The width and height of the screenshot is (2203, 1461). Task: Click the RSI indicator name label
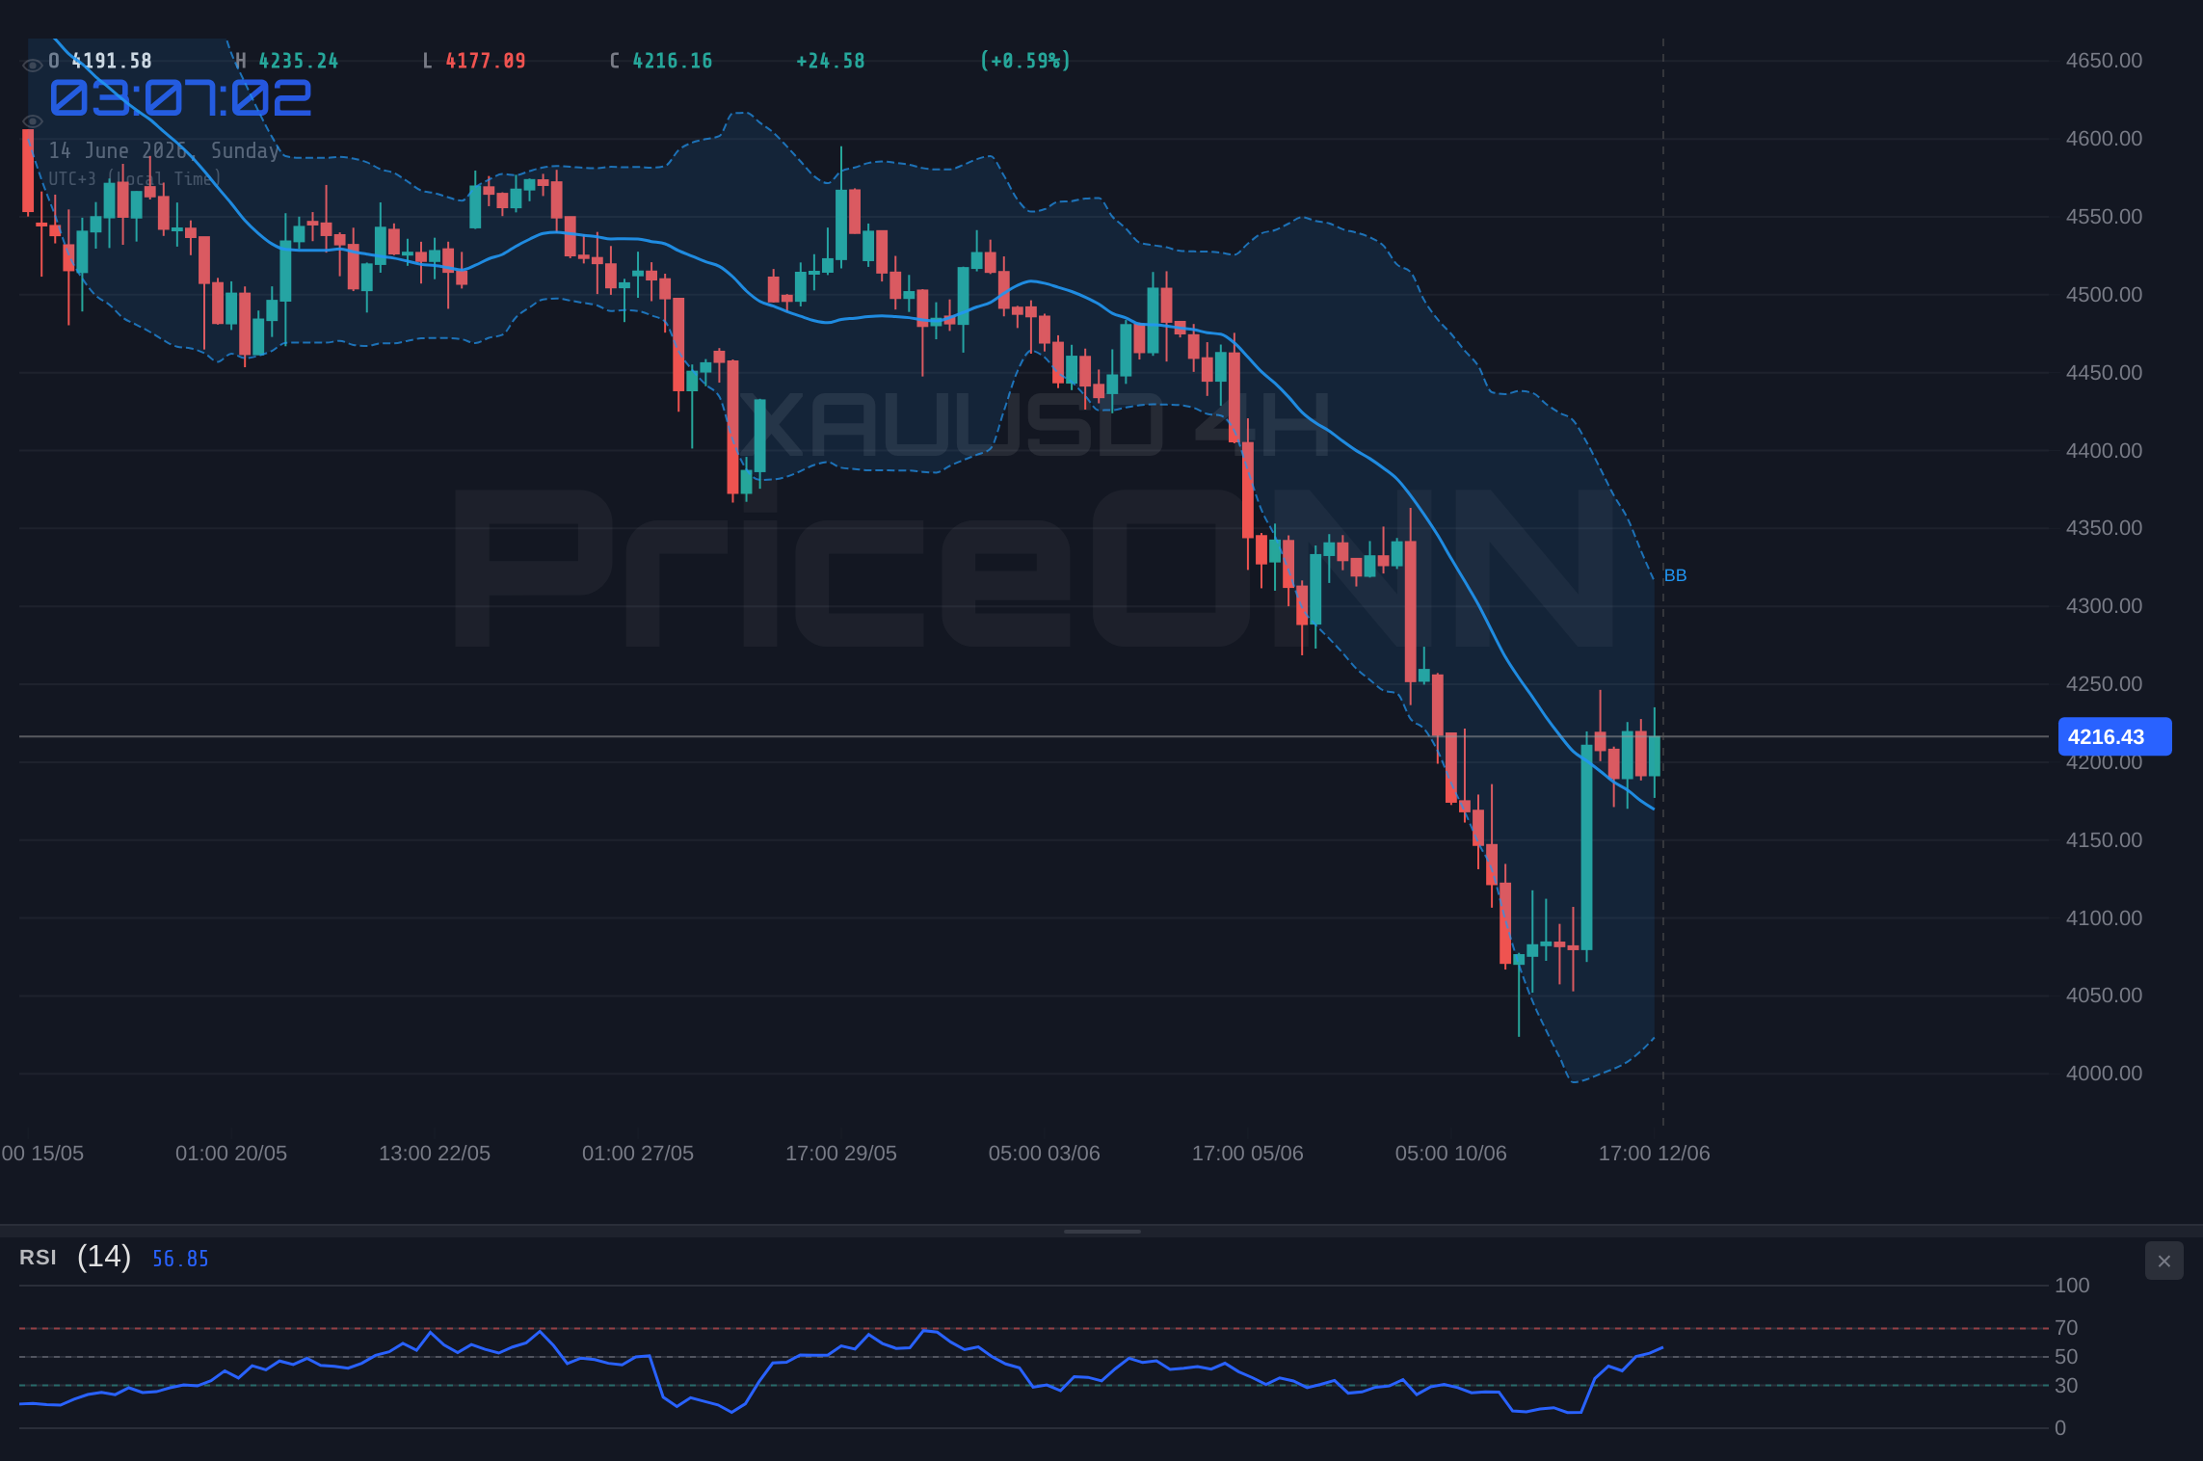point(38,1257)
